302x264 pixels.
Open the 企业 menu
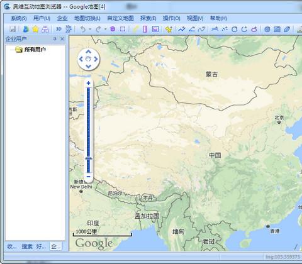pyautogui.click(x=62, y=18)
